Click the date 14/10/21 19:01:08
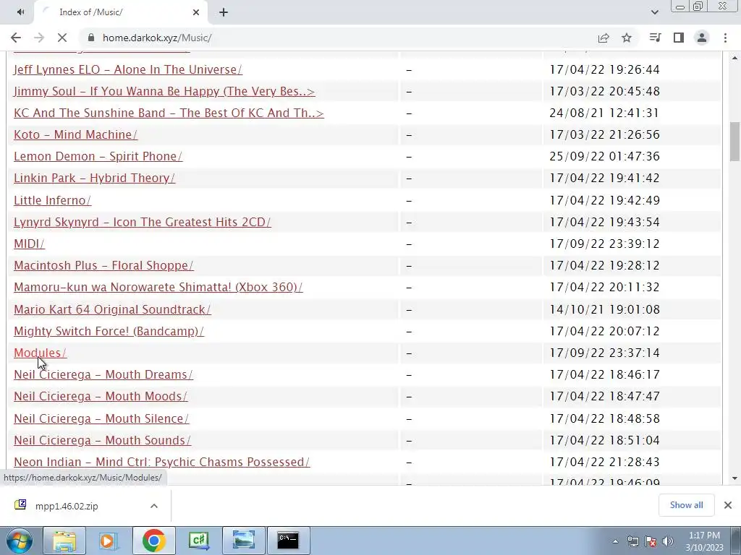Viewport: 741px width, 555px height. [x=604, y=309]
